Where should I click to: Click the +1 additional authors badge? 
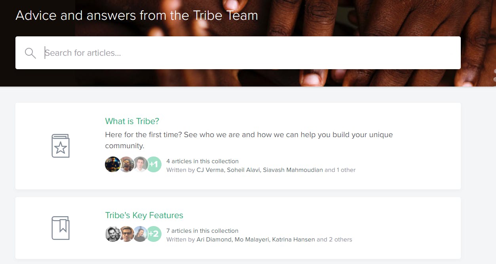pyautogui.click(x=154, y=164)
